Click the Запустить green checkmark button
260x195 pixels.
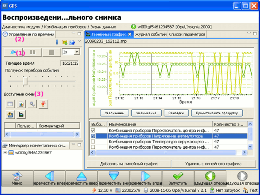(178, 179)
